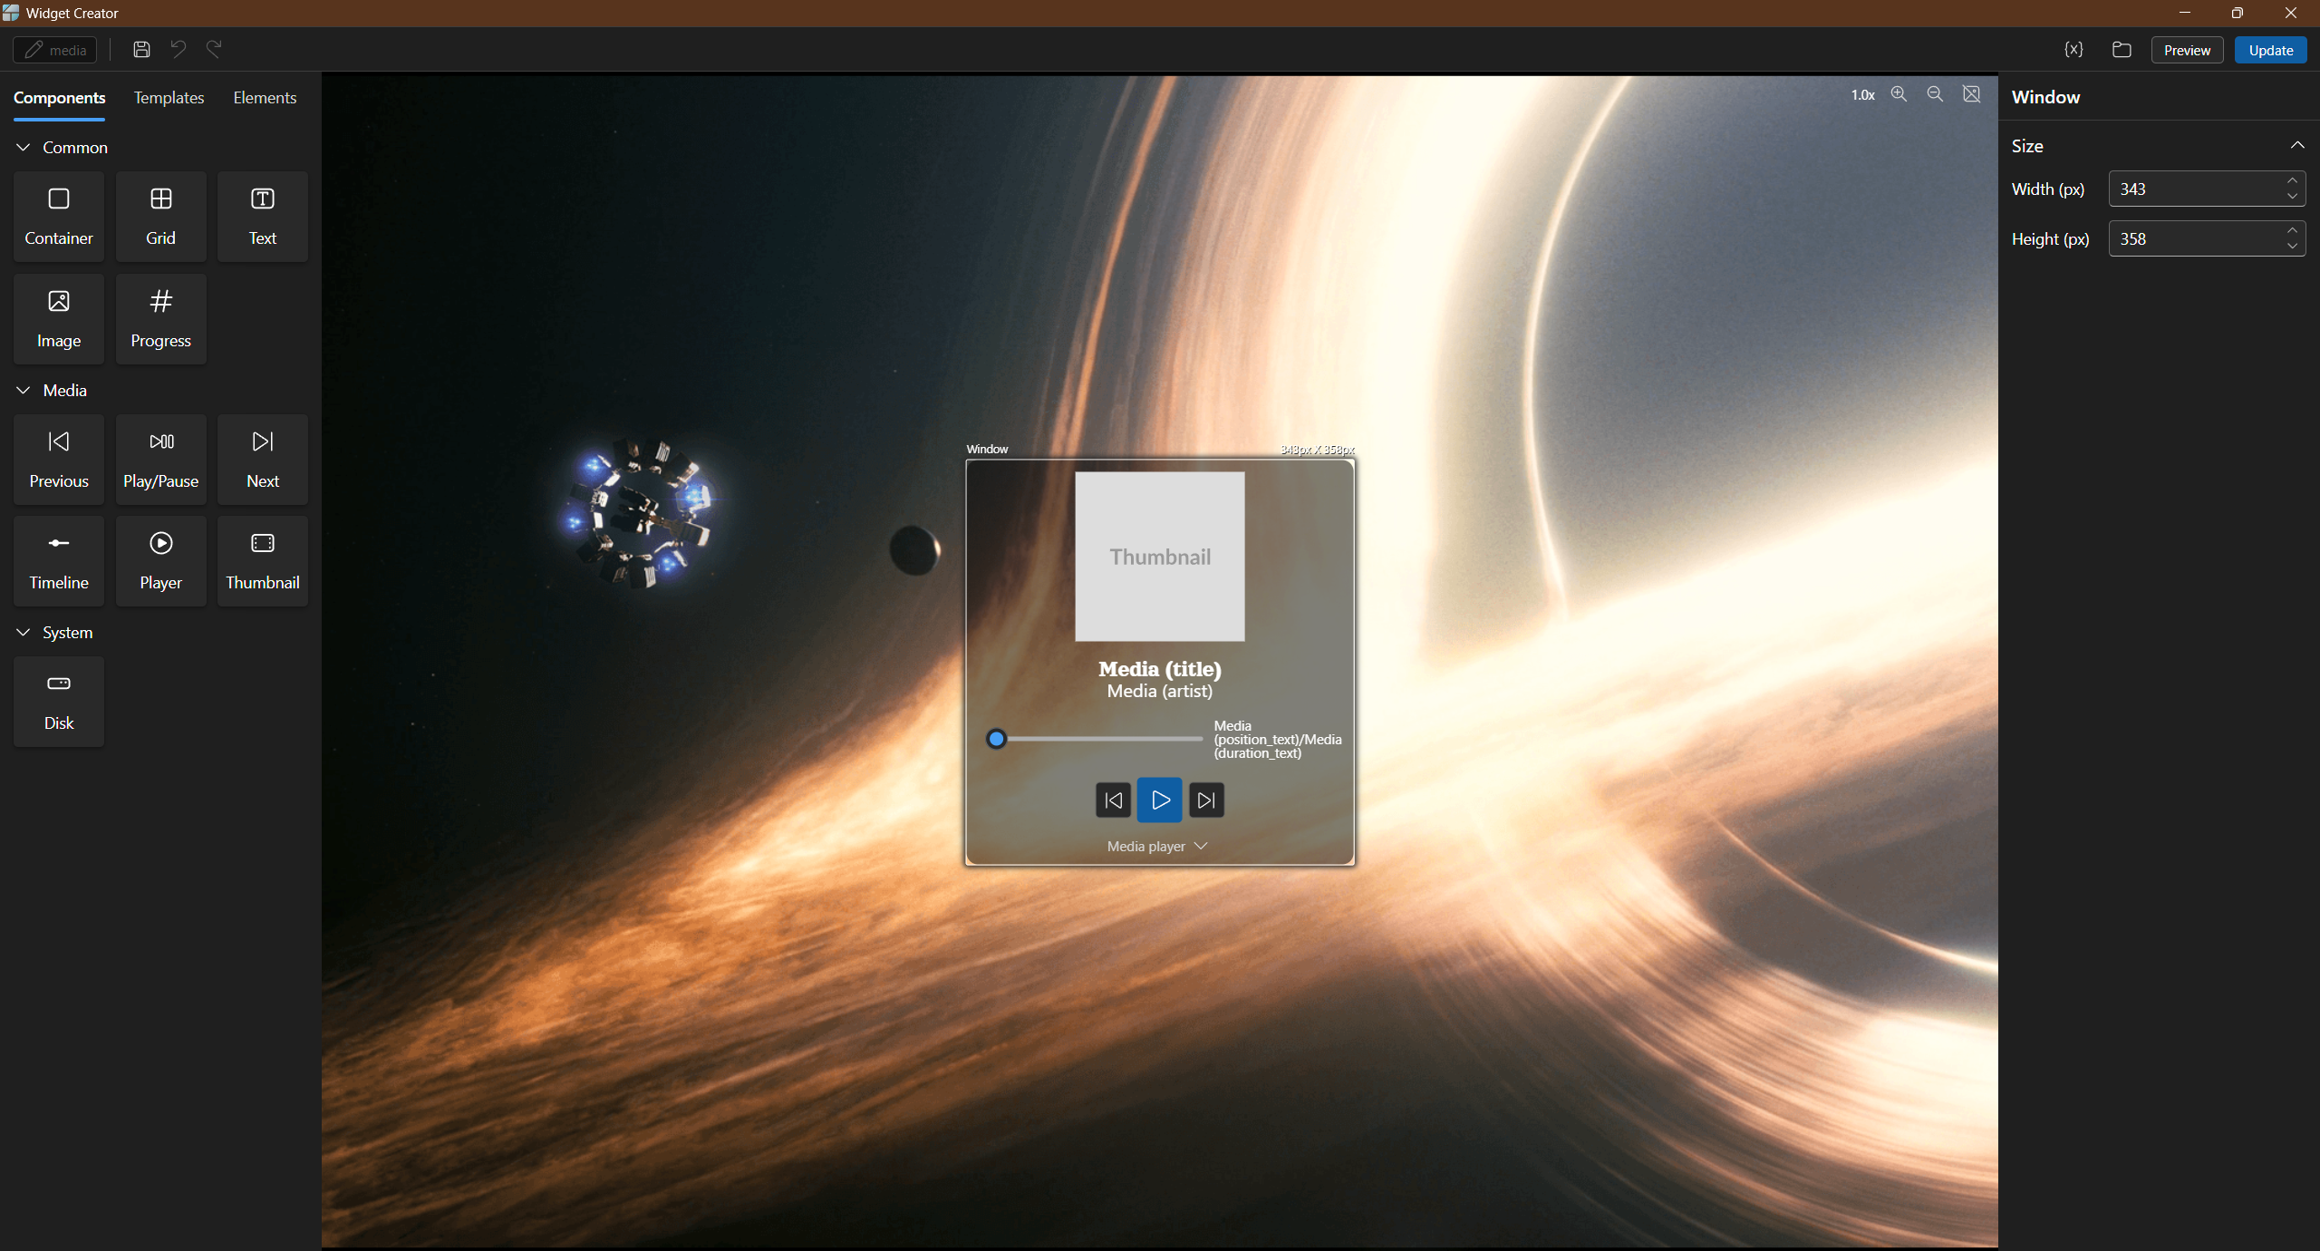
Task: Switch to the Elements tab
Action: [x=264, y=98]
